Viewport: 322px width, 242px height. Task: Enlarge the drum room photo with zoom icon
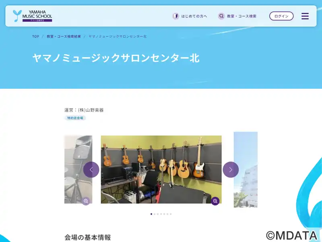point(86,201)
